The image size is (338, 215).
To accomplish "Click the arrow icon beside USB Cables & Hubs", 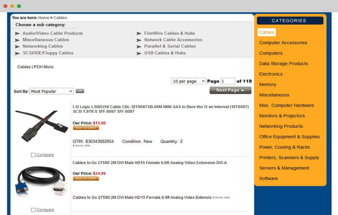I will point(139,53).
